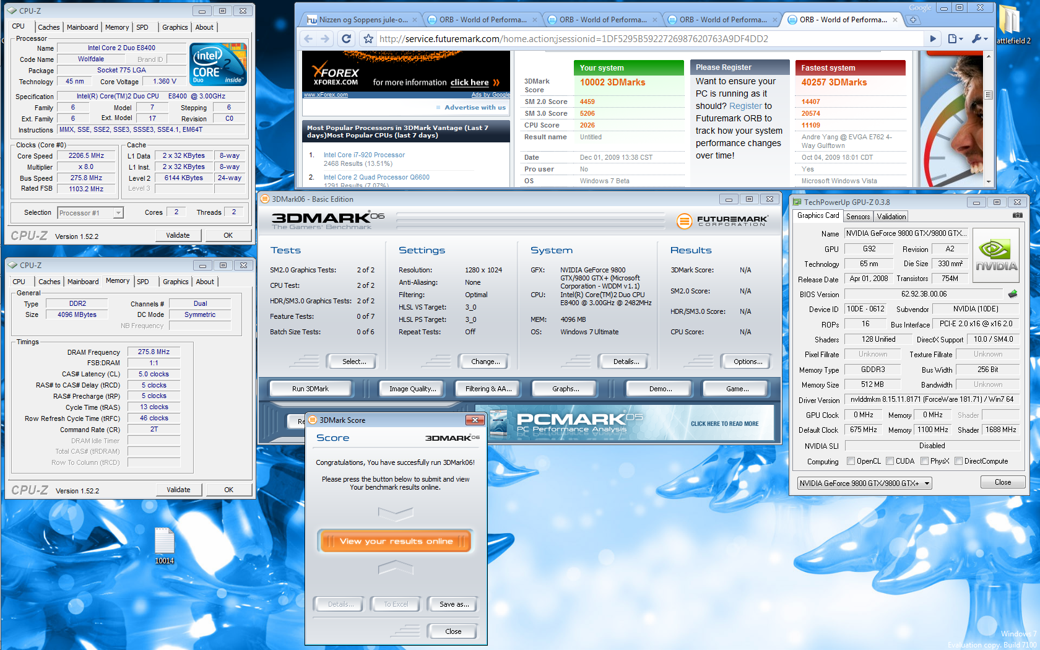Open the Battlefield 2 desktop folder

1013,24
